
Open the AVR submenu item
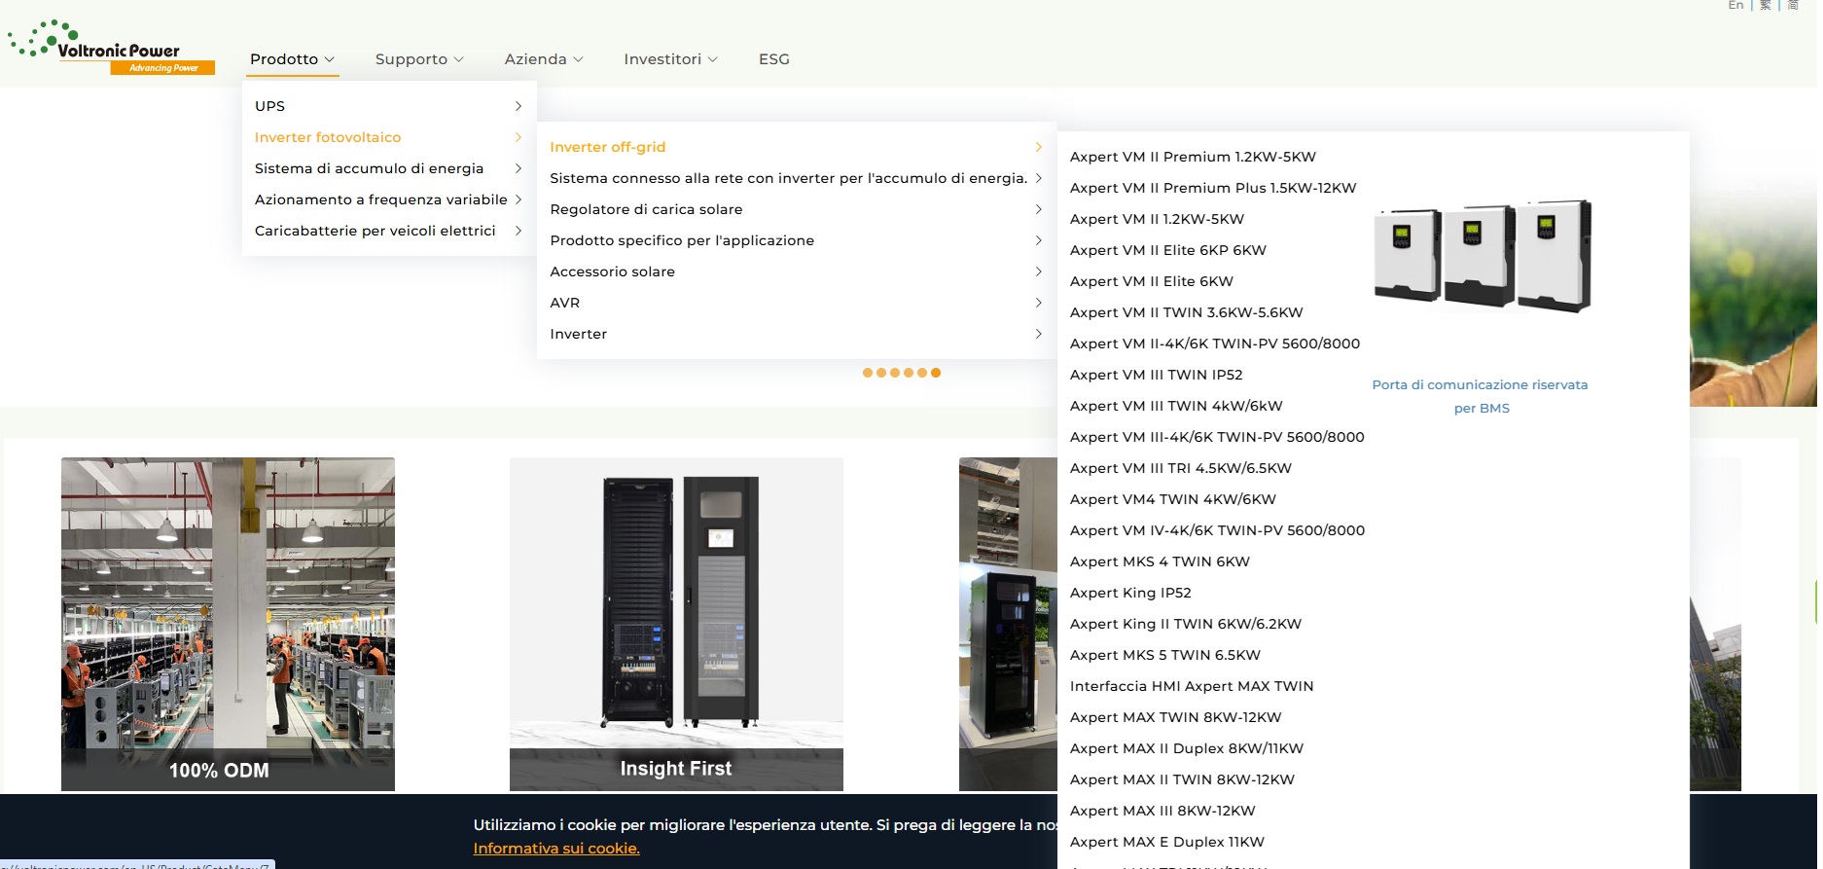pos(565,303)
